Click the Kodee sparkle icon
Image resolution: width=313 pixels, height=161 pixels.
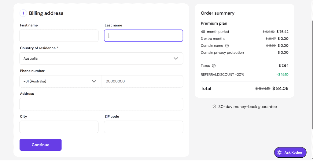(x=279, y=152)
